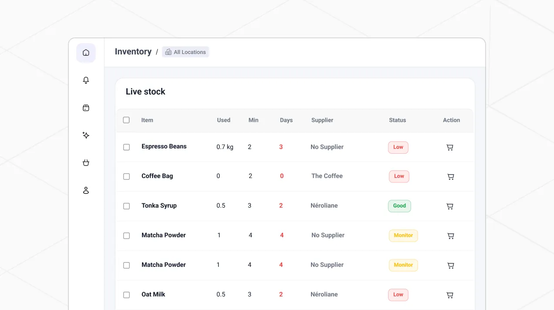Click the Days column header
The width and height of the screenshot is (554, 310).
(x=286, y=120)
